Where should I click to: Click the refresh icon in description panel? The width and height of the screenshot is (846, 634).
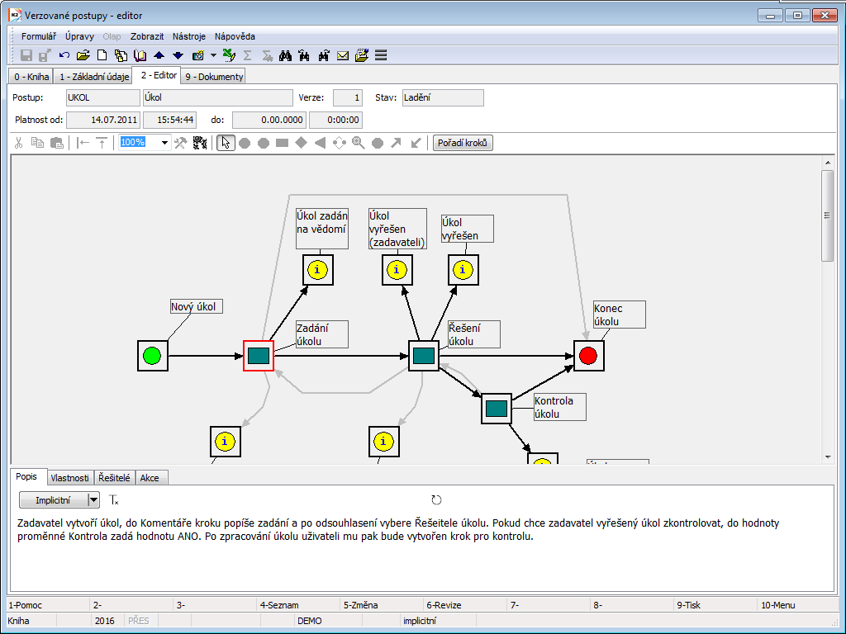click(436, 500)
